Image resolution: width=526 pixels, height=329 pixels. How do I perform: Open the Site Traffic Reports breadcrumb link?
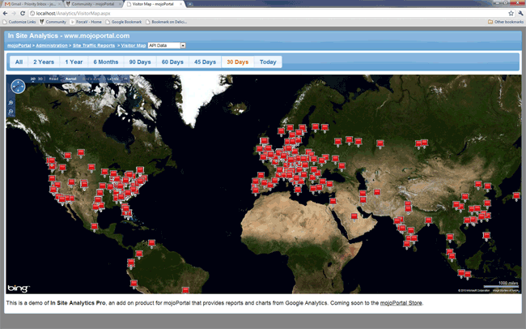(x=95, y=45)
